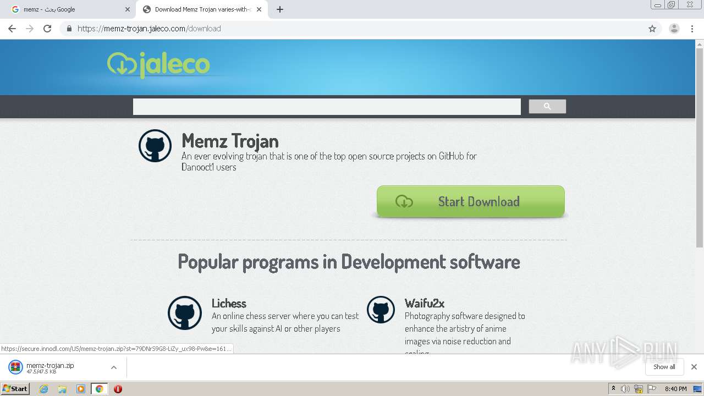Close the Download Memz Trojan tab

click(259, 9)
